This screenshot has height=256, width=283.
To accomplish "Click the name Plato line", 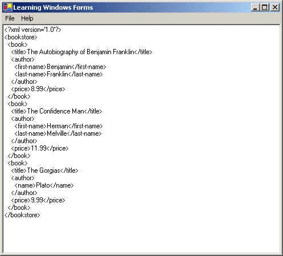I will [44, 185].
